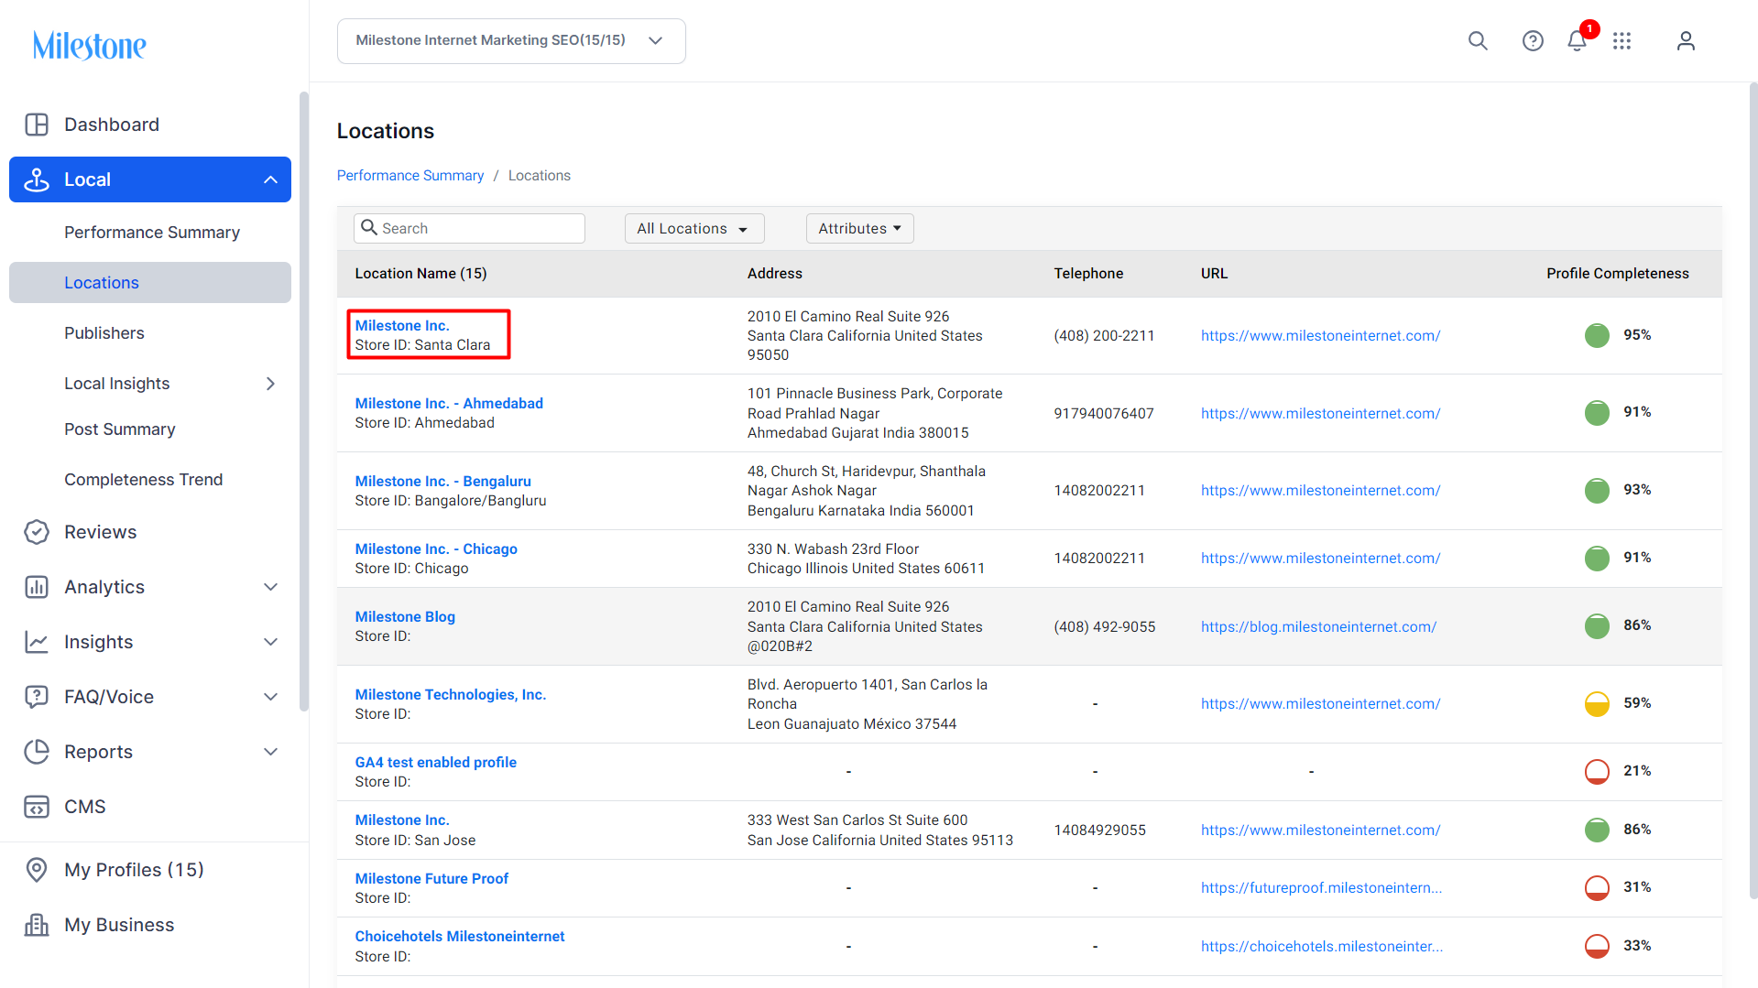Expand the Reports chevron
The image size is (1758, 988).
pyautogui.click(x=270, y=752)
